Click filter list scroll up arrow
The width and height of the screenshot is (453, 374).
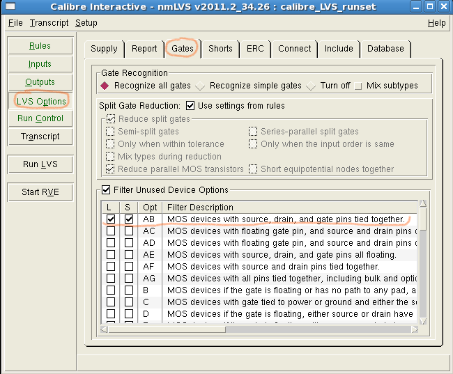pos(422,203)
